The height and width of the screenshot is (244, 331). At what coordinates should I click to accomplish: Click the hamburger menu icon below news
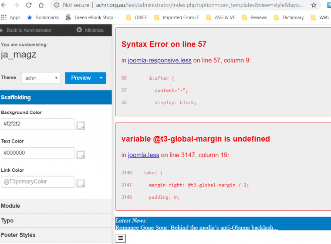click(x=121, y=238)
